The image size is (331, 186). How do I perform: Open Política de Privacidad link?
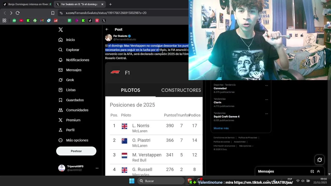[x=248, y=138]
